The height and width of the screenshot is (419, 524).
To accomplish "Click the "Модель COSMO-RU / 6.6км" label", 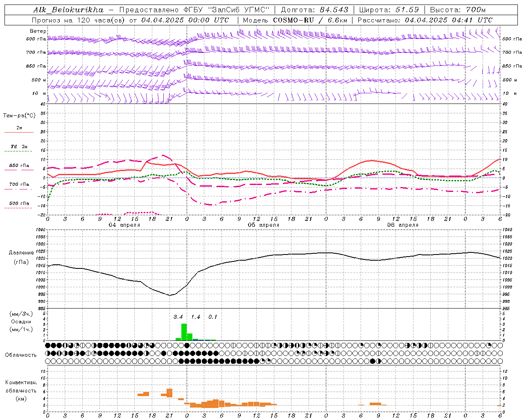I will (x=295, y=20).
